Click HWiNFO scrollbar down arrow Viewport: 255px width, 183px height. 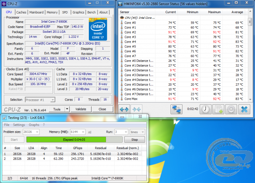click(250, 99)
